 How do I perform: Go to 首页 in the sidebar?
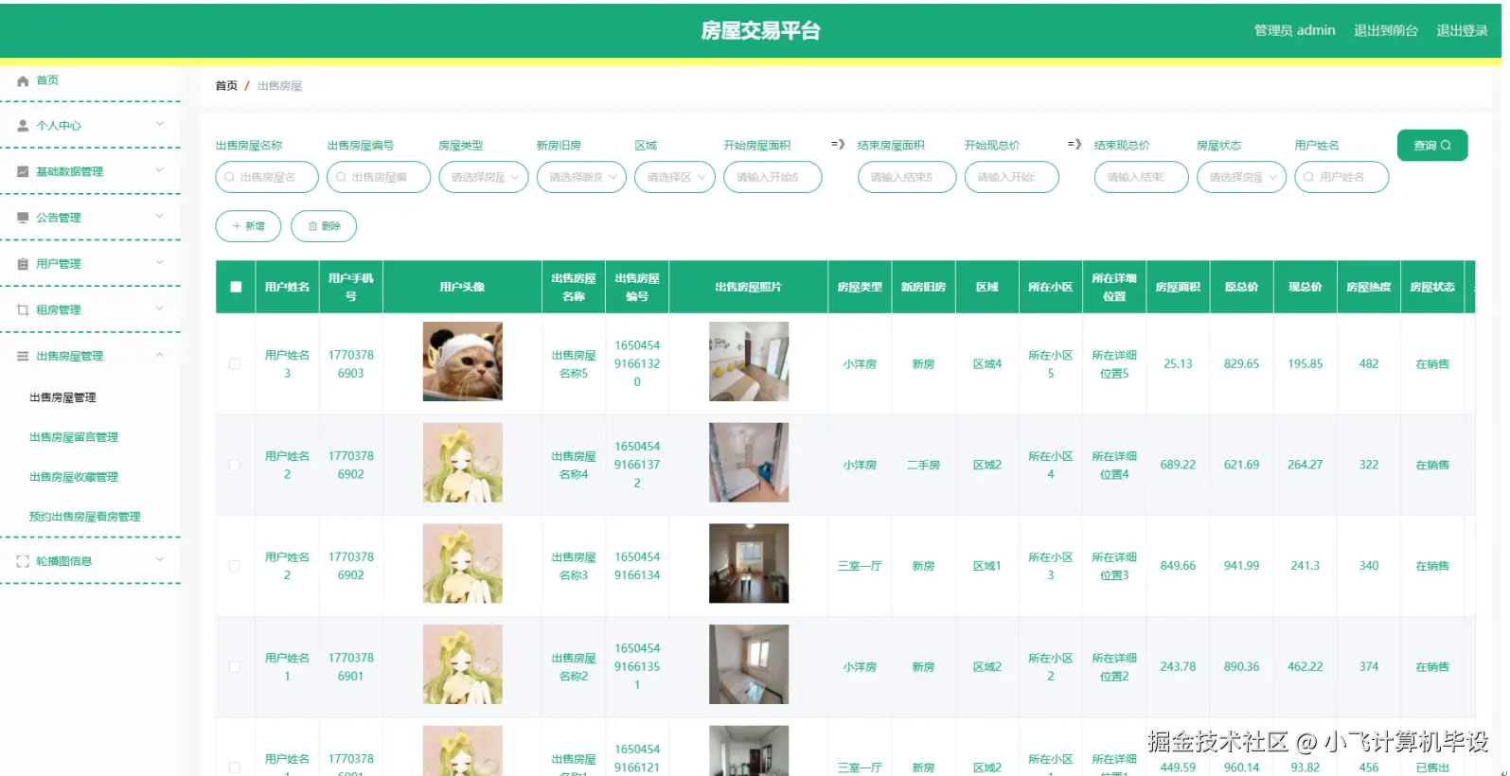[x=47, y=80]
